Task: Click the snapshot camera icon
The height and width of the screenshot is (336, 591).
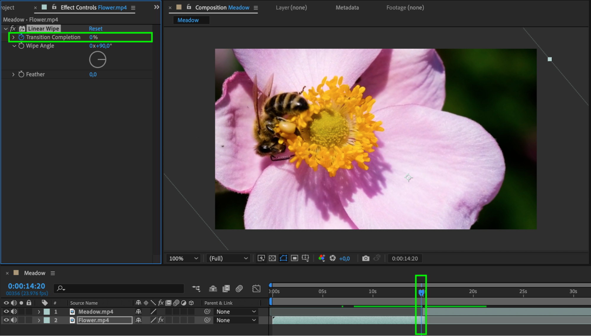Action: [x=366, y=258]
